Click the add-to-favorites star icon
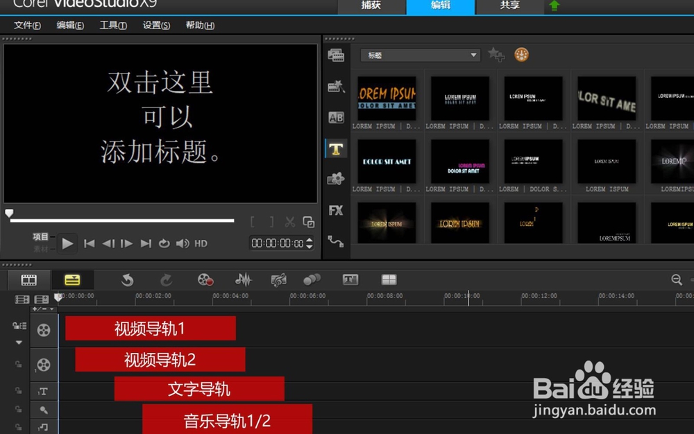This screenshot has width=694, height=434. (496, 55)
